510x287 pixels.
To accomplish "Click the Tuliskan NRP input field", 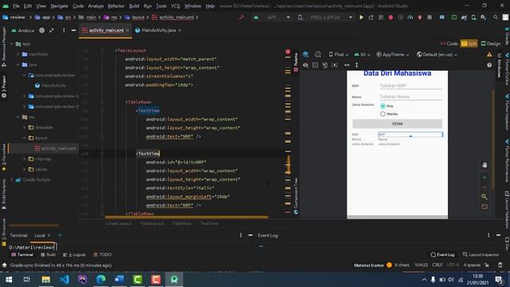I will [410, 85].
